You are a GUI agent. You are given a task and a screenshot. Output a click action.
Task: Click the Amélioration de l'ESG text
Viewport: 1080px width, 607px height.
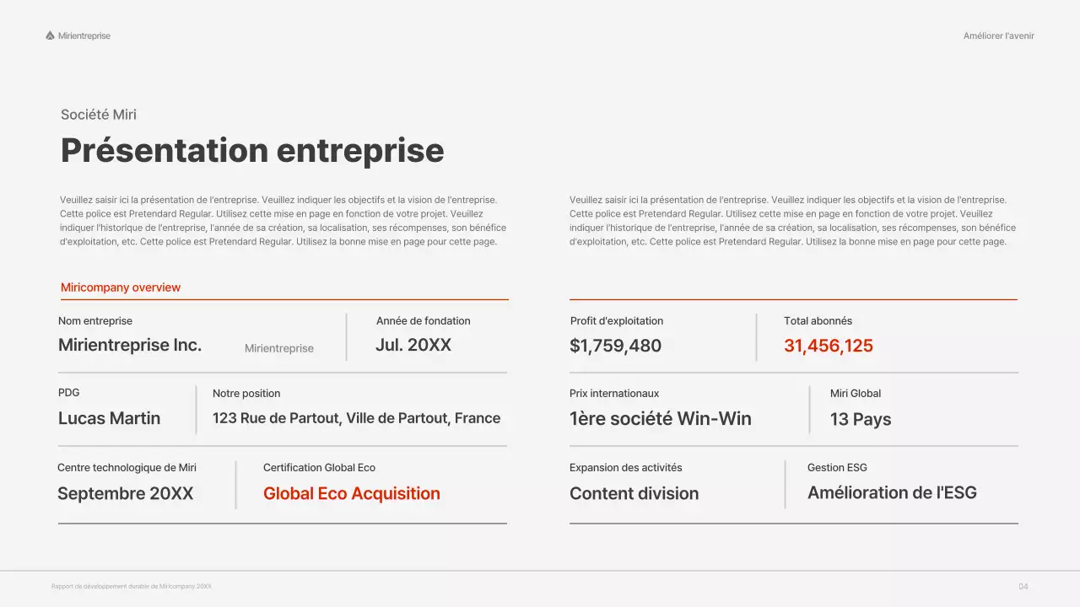click(x=892, y=493)
